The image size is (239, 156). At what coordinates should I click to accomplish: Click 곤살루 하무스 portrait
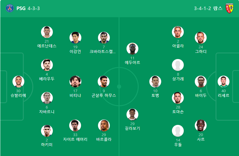click(x=104, y=82)
